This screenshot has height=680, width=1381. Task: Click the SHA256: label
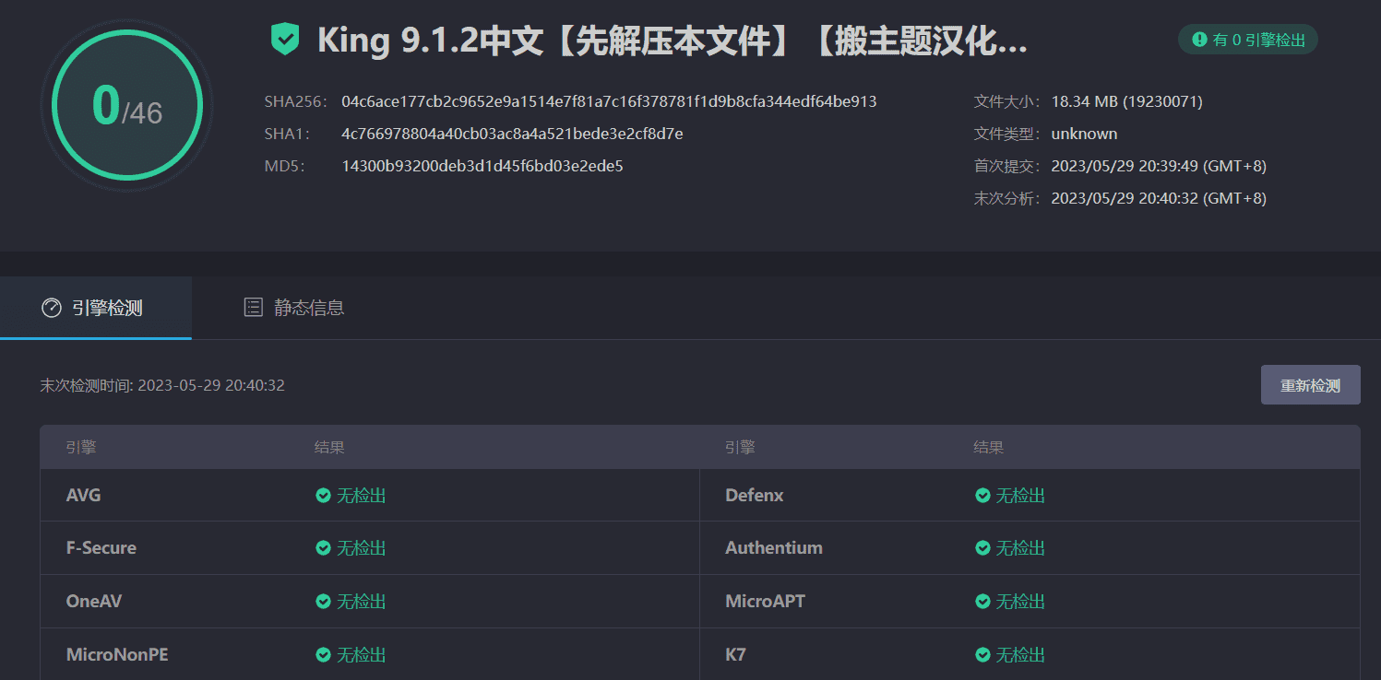(296, 101)
